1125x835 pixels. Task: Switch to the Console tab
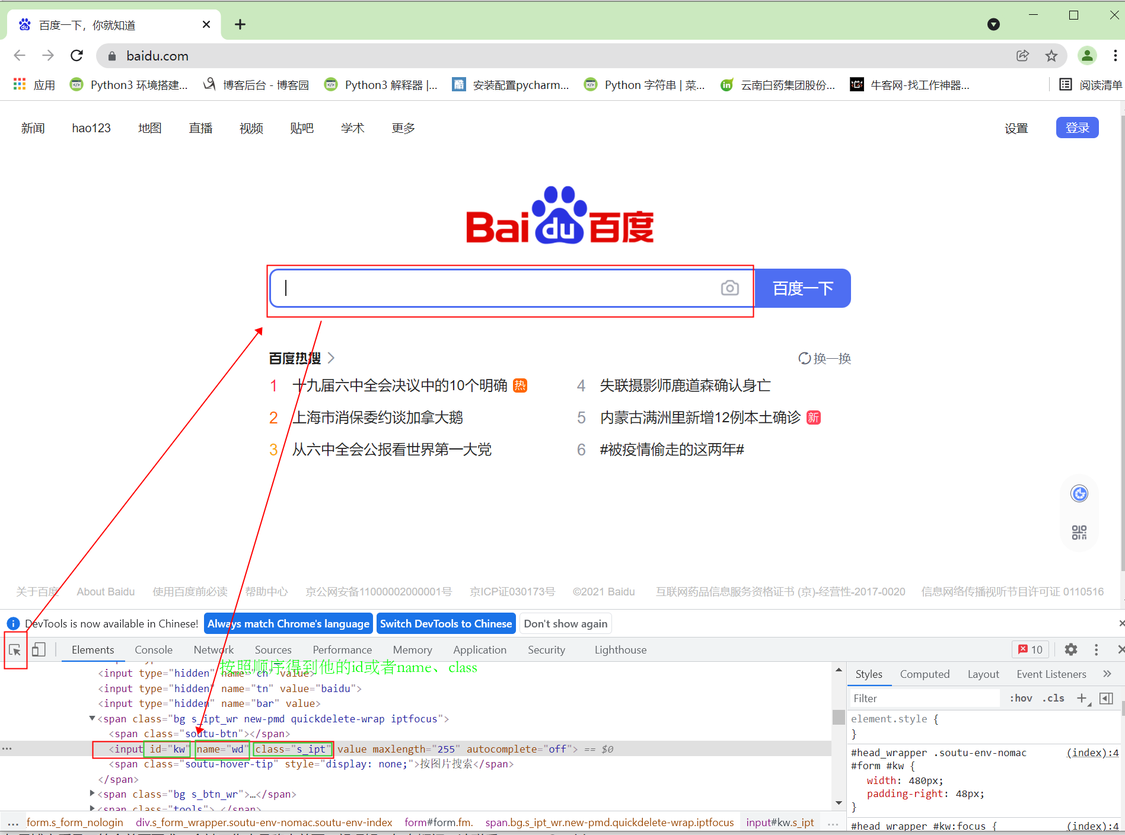(154, 650)
